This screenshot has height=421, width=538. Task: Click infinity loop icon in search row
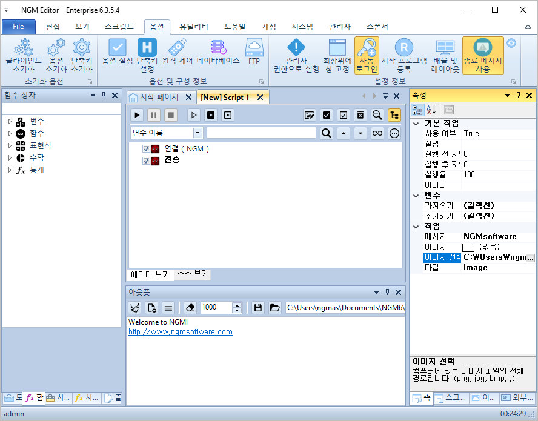tap(377, 133)
